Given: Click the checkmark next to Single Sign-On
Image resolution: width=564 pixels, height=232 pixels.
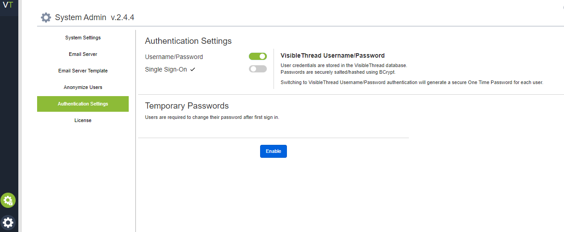Looking at the screenshot, I should pos(193,69).
